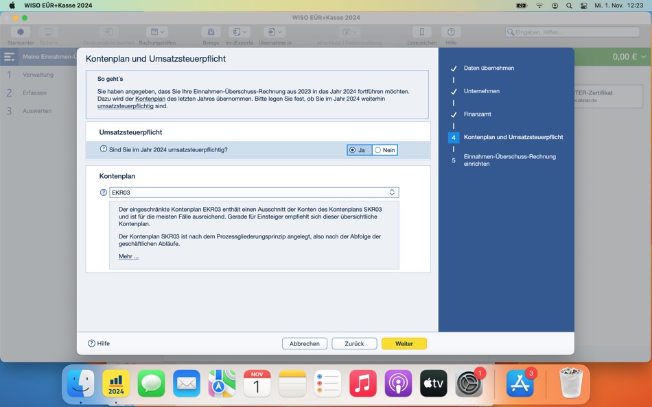Click the Lesezeichen bookmark icon
The width and height of the screenshot is (652, 407).
coord(421,32)
